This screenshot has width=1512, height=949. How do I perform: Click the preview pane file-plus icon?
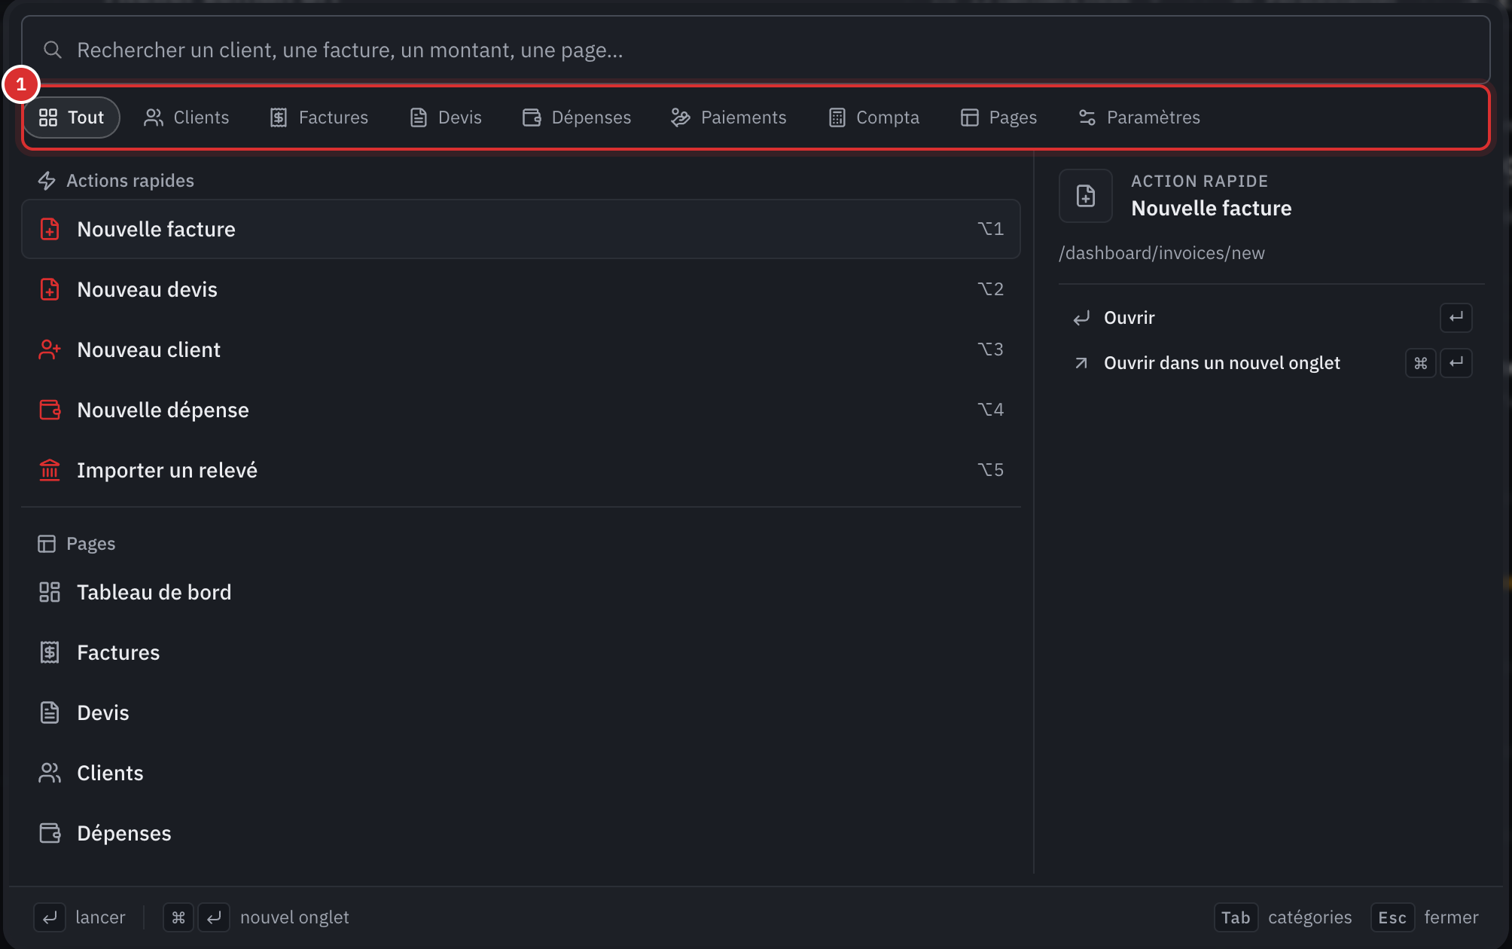coord(1086,196)
